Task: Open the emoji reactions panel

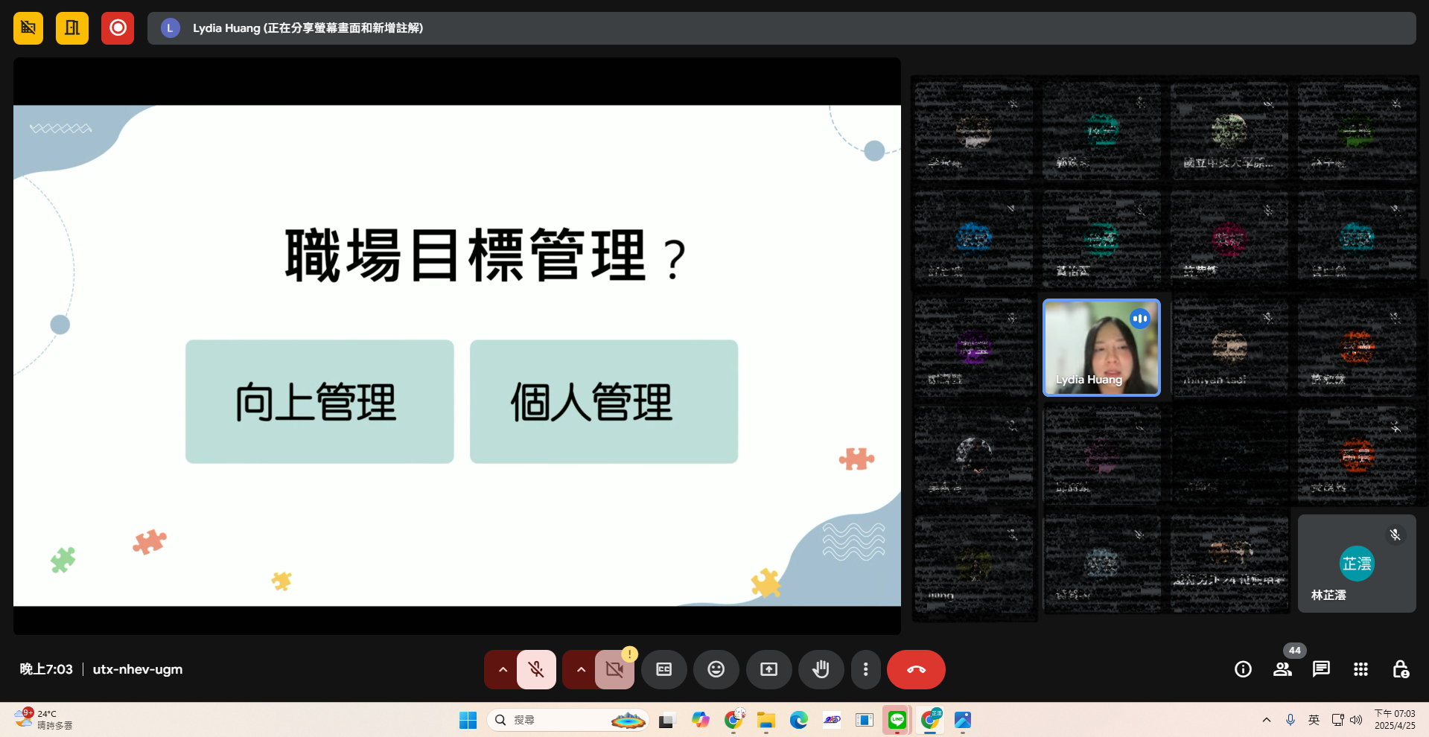Action: [x=716, y=669]
